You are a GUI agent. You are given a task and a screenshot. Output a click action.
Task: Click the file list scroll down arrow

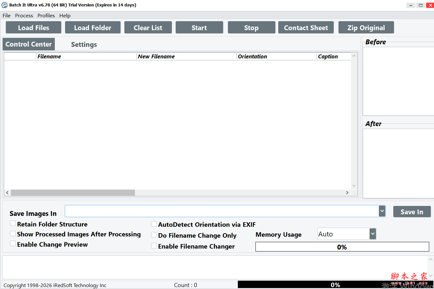(x=354, y=186)
